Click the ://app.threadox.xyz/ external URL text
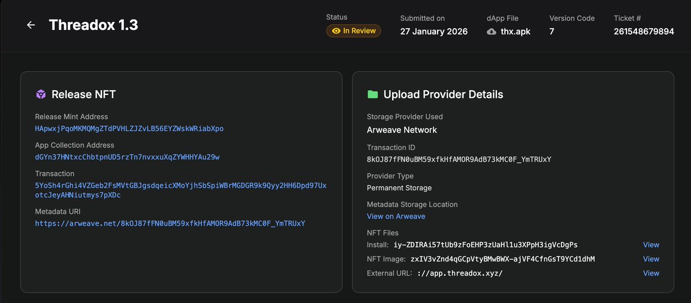691x303 pixels. (x=460, y=273)
